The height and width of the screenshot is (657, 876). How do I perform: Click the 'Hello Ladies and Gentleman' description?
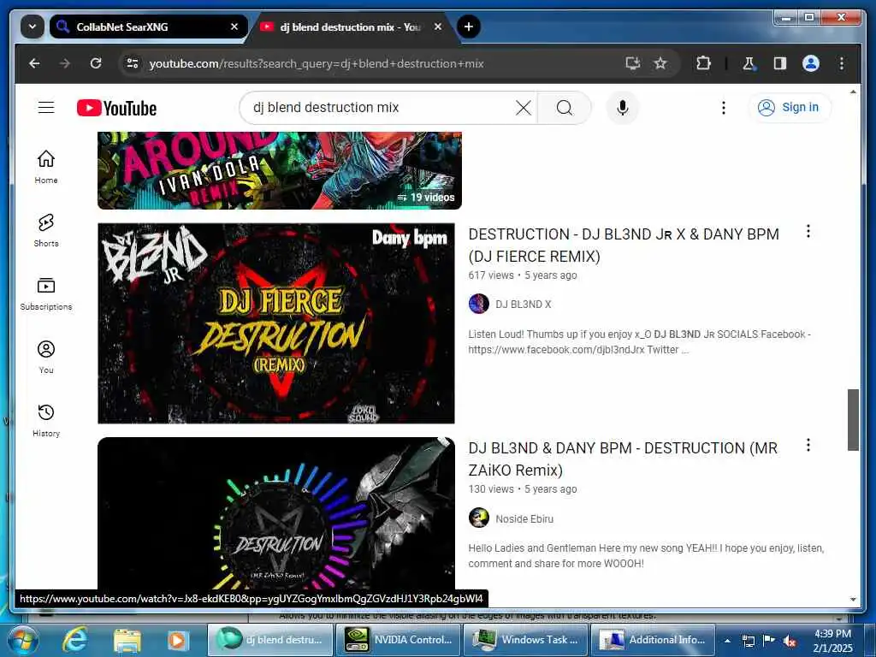(x=646, y=556)
